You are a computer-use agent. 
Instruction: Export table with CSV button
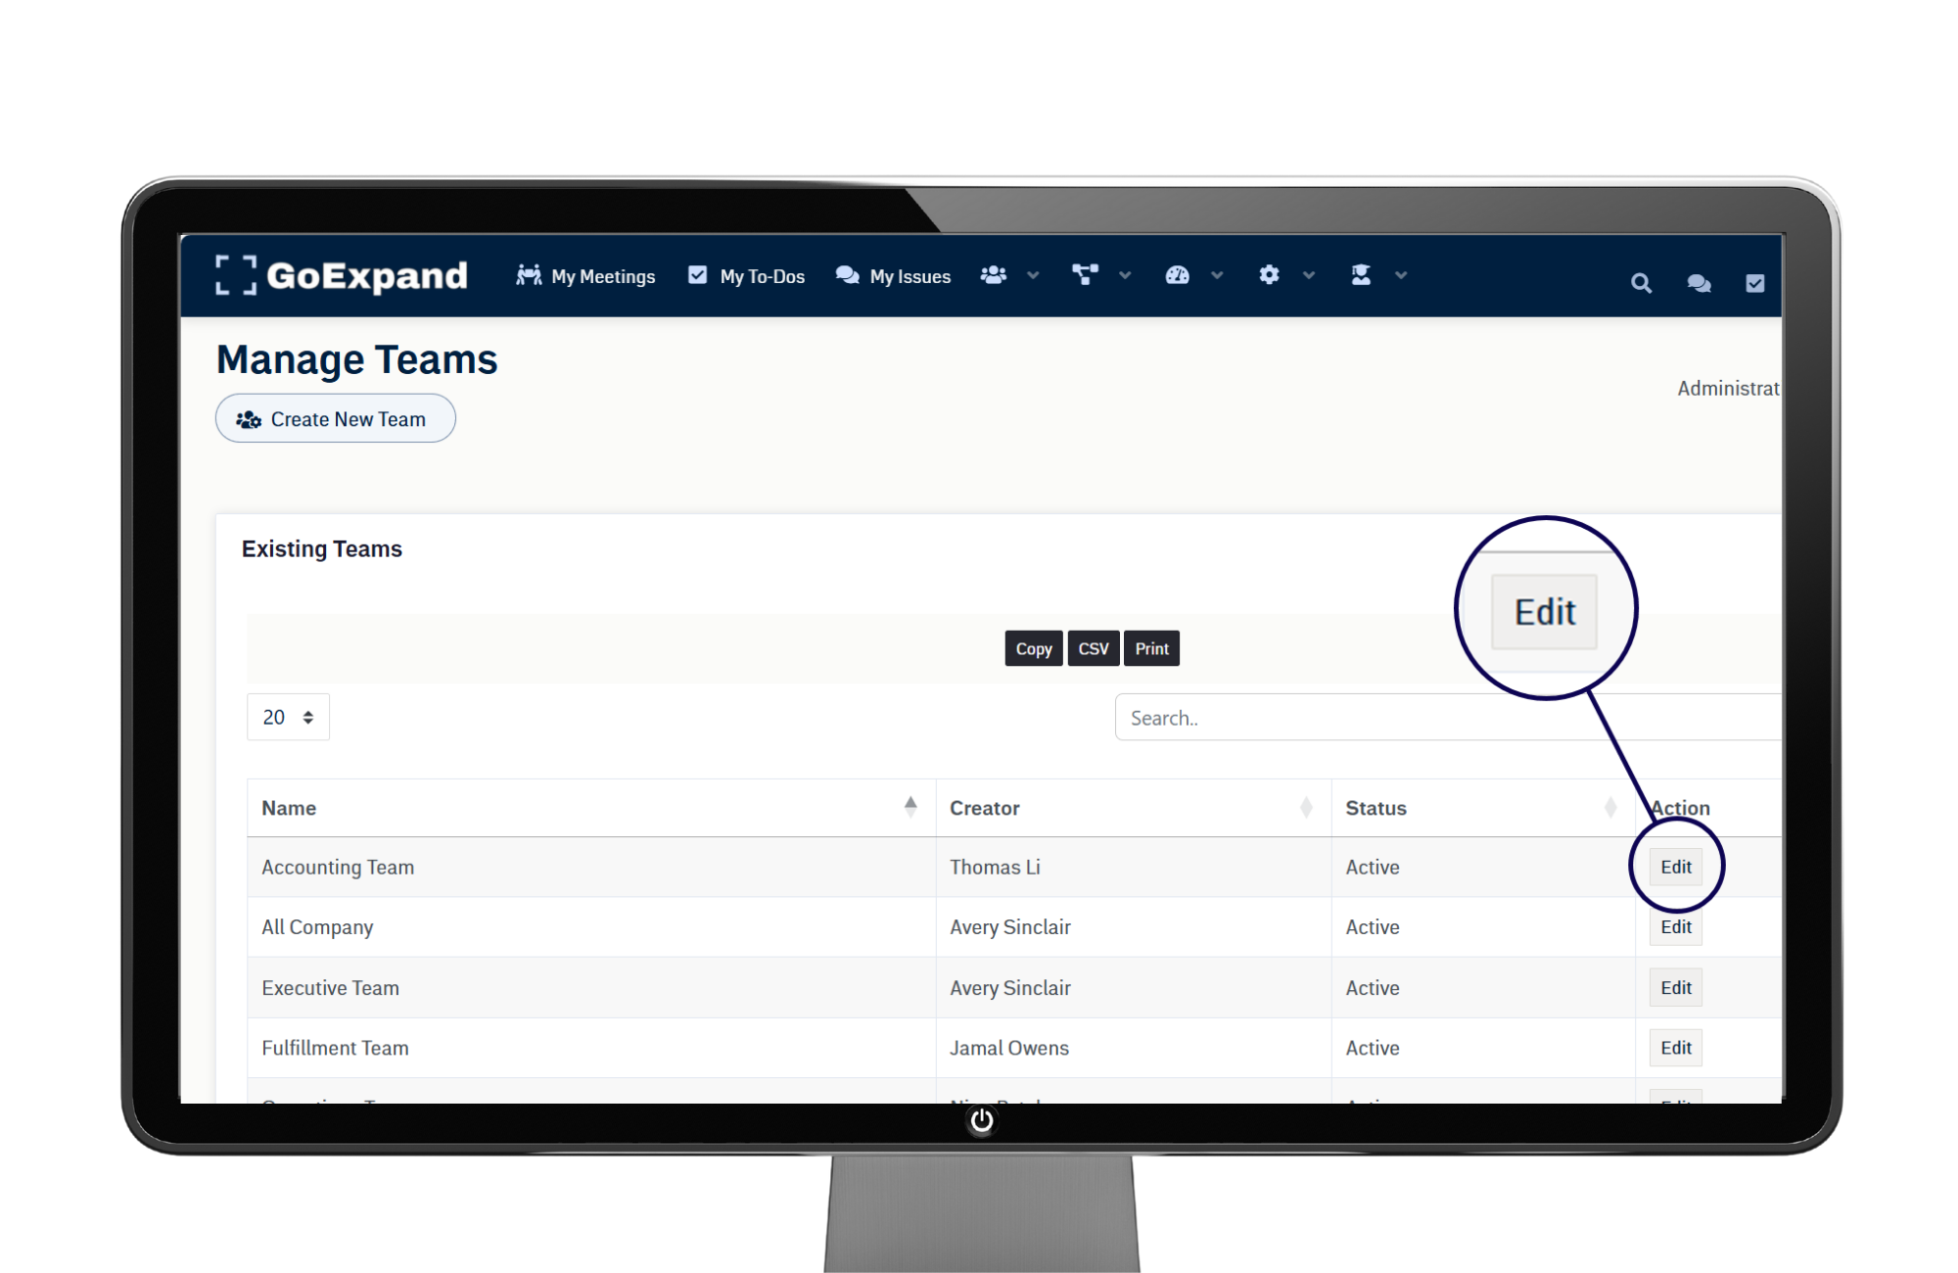pyautogui.click(x=1093, y=649)
